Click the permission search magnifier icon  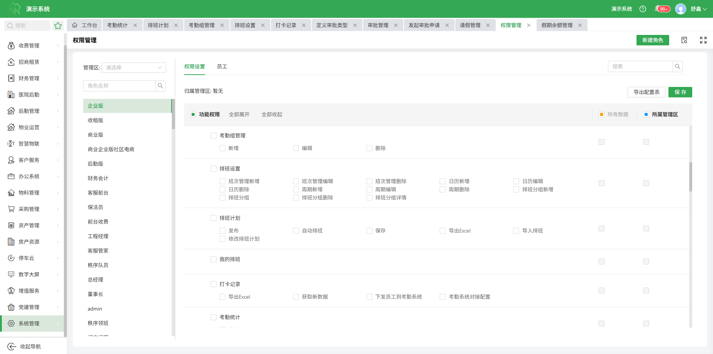pyautogui.click(x=677, y=66)
